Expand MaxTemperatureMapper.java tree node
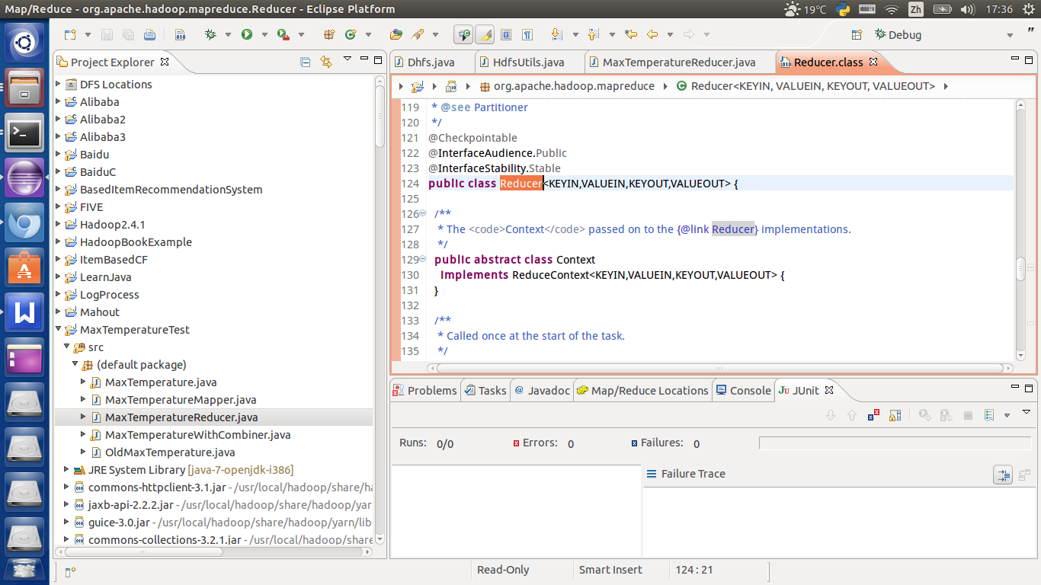 pos(84,400)
